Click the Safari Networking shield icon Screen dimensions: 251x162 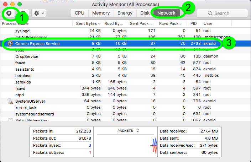click(x=10, y=120)
